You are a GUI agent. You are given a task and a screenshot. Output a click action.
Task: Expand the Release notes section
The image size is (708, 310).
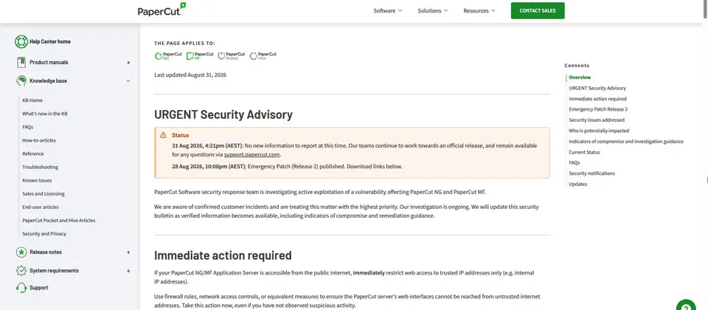click(128, 252)
